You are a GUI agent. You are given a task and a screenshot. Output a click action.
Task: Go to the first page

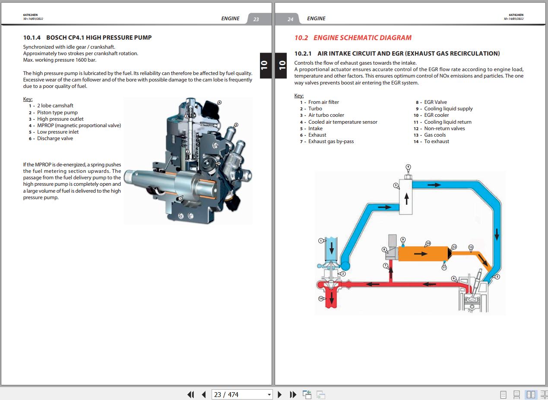click(190, 394)
